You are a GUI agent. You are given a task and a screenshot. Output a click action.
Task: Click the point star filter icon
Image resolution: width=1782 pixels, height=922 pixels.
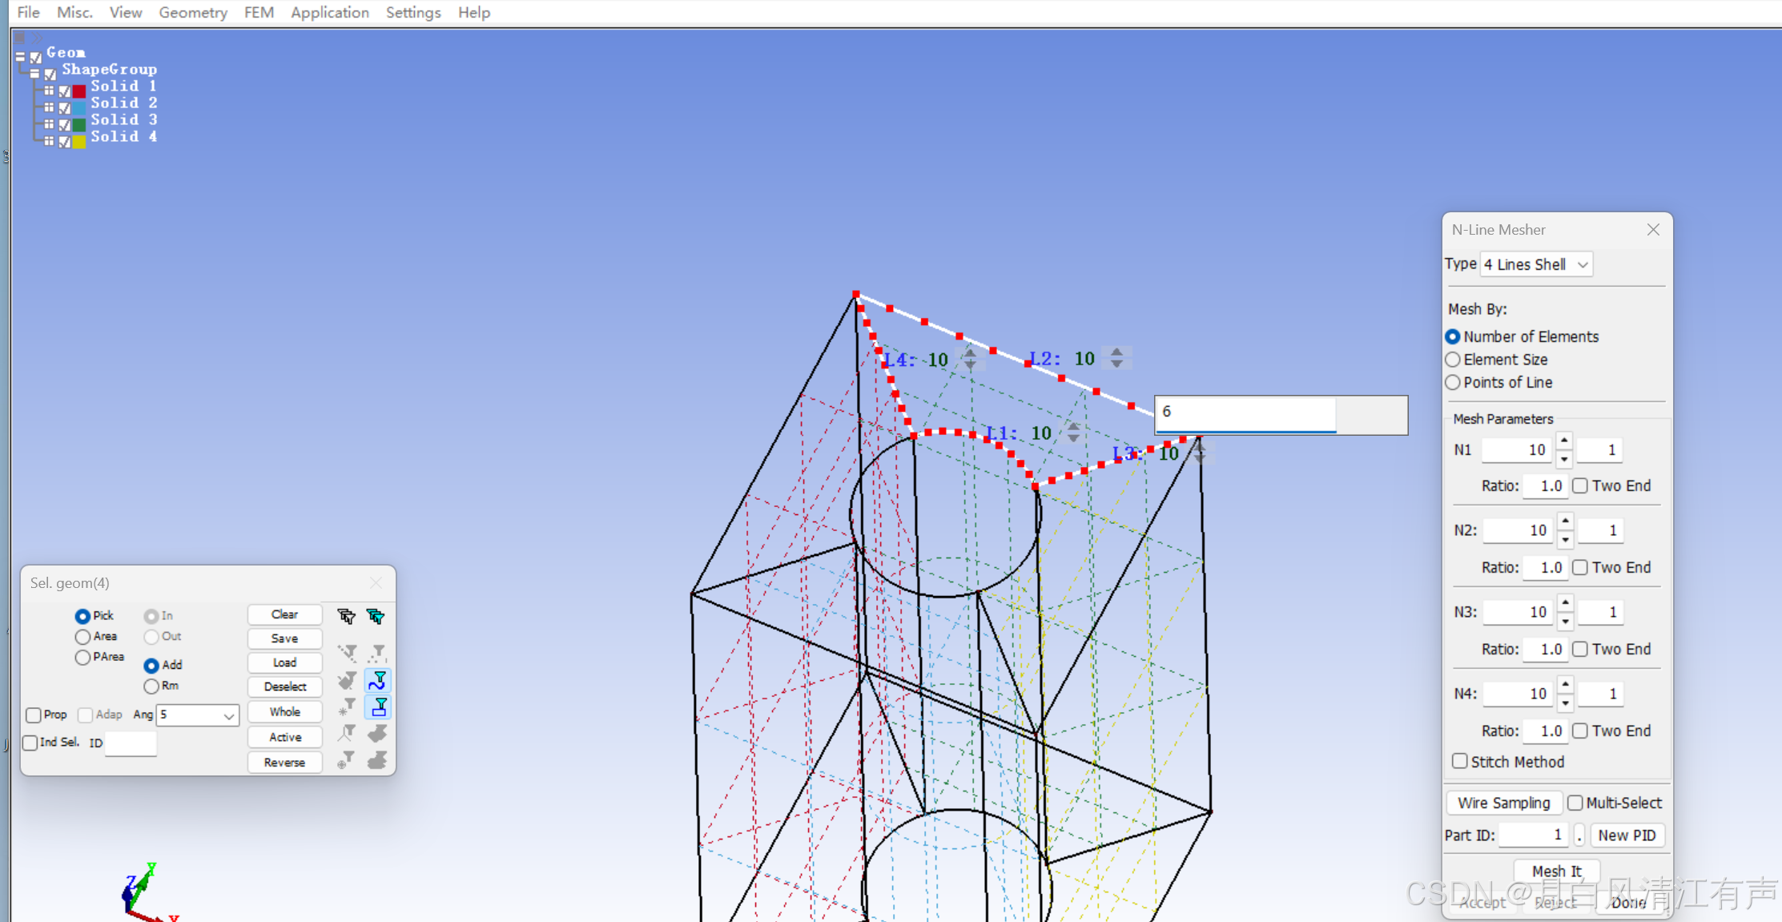[x=346, y=707]
